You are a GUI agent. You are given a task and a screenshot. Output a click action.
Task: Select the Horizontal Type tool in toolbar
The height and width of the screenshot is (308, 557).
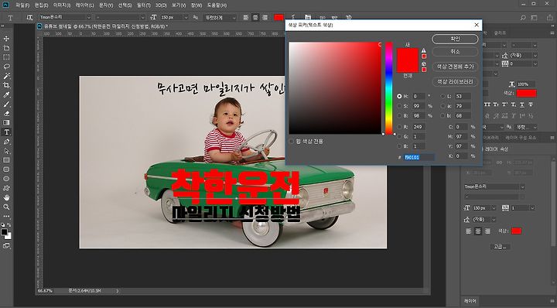6,132
